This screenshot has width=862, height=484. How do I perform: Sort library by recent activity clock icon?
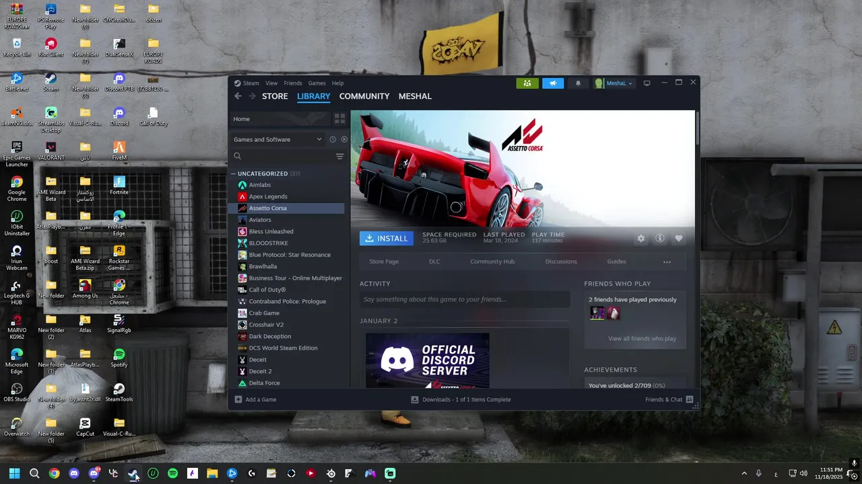(333, 139)
